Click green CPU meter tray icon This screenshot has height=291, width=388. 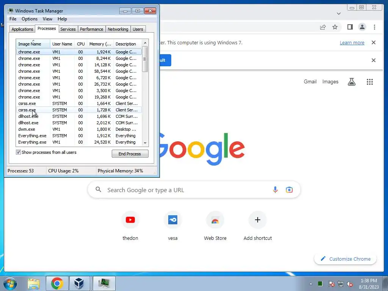tap(320, 283)
